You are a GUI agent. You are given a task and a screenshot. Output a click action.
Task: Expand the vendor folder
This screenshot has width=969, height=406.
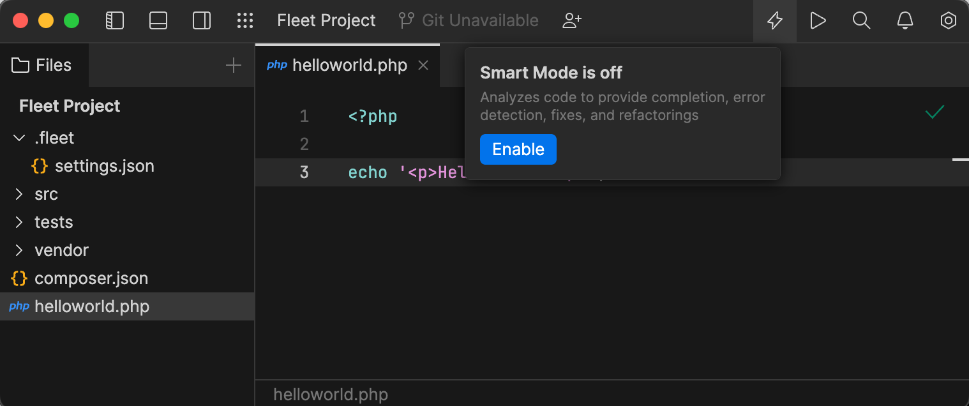point(18,250)
